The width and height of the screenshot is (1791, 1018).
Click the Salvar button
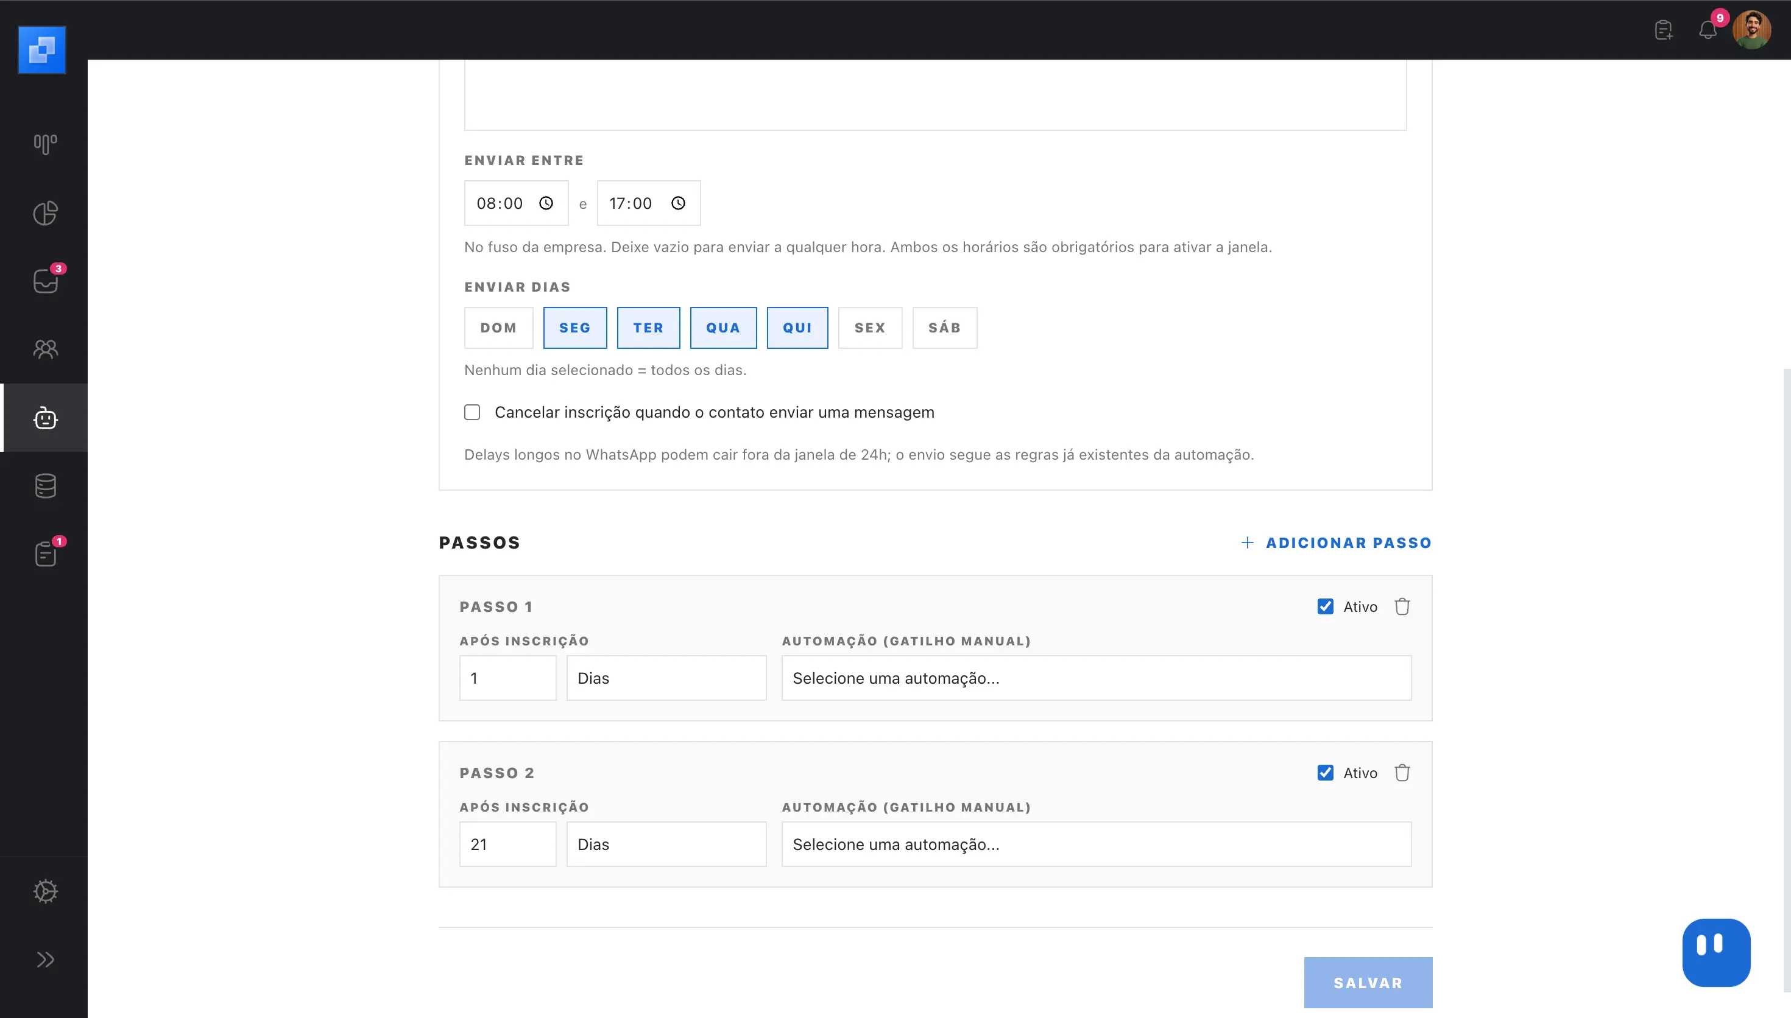pyautogui.click(x=1368, y=982)
